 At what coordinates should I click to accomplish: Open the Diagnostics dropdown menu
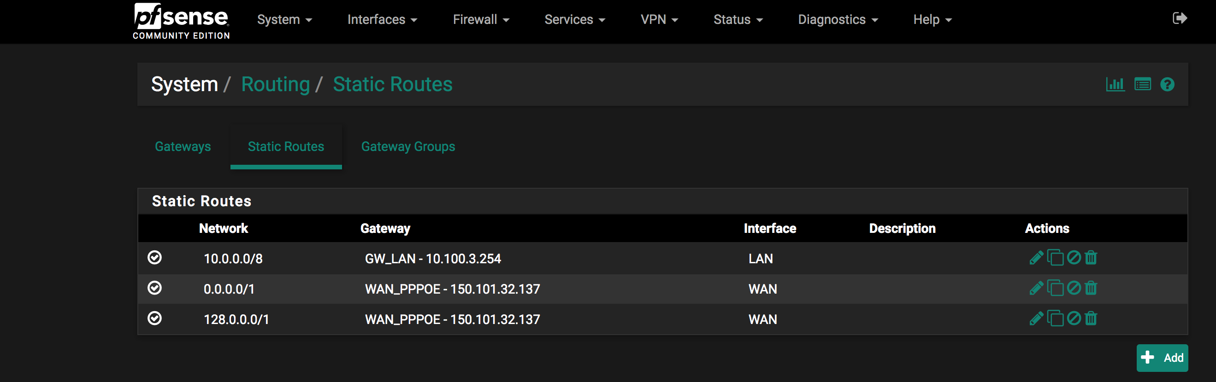838,20
